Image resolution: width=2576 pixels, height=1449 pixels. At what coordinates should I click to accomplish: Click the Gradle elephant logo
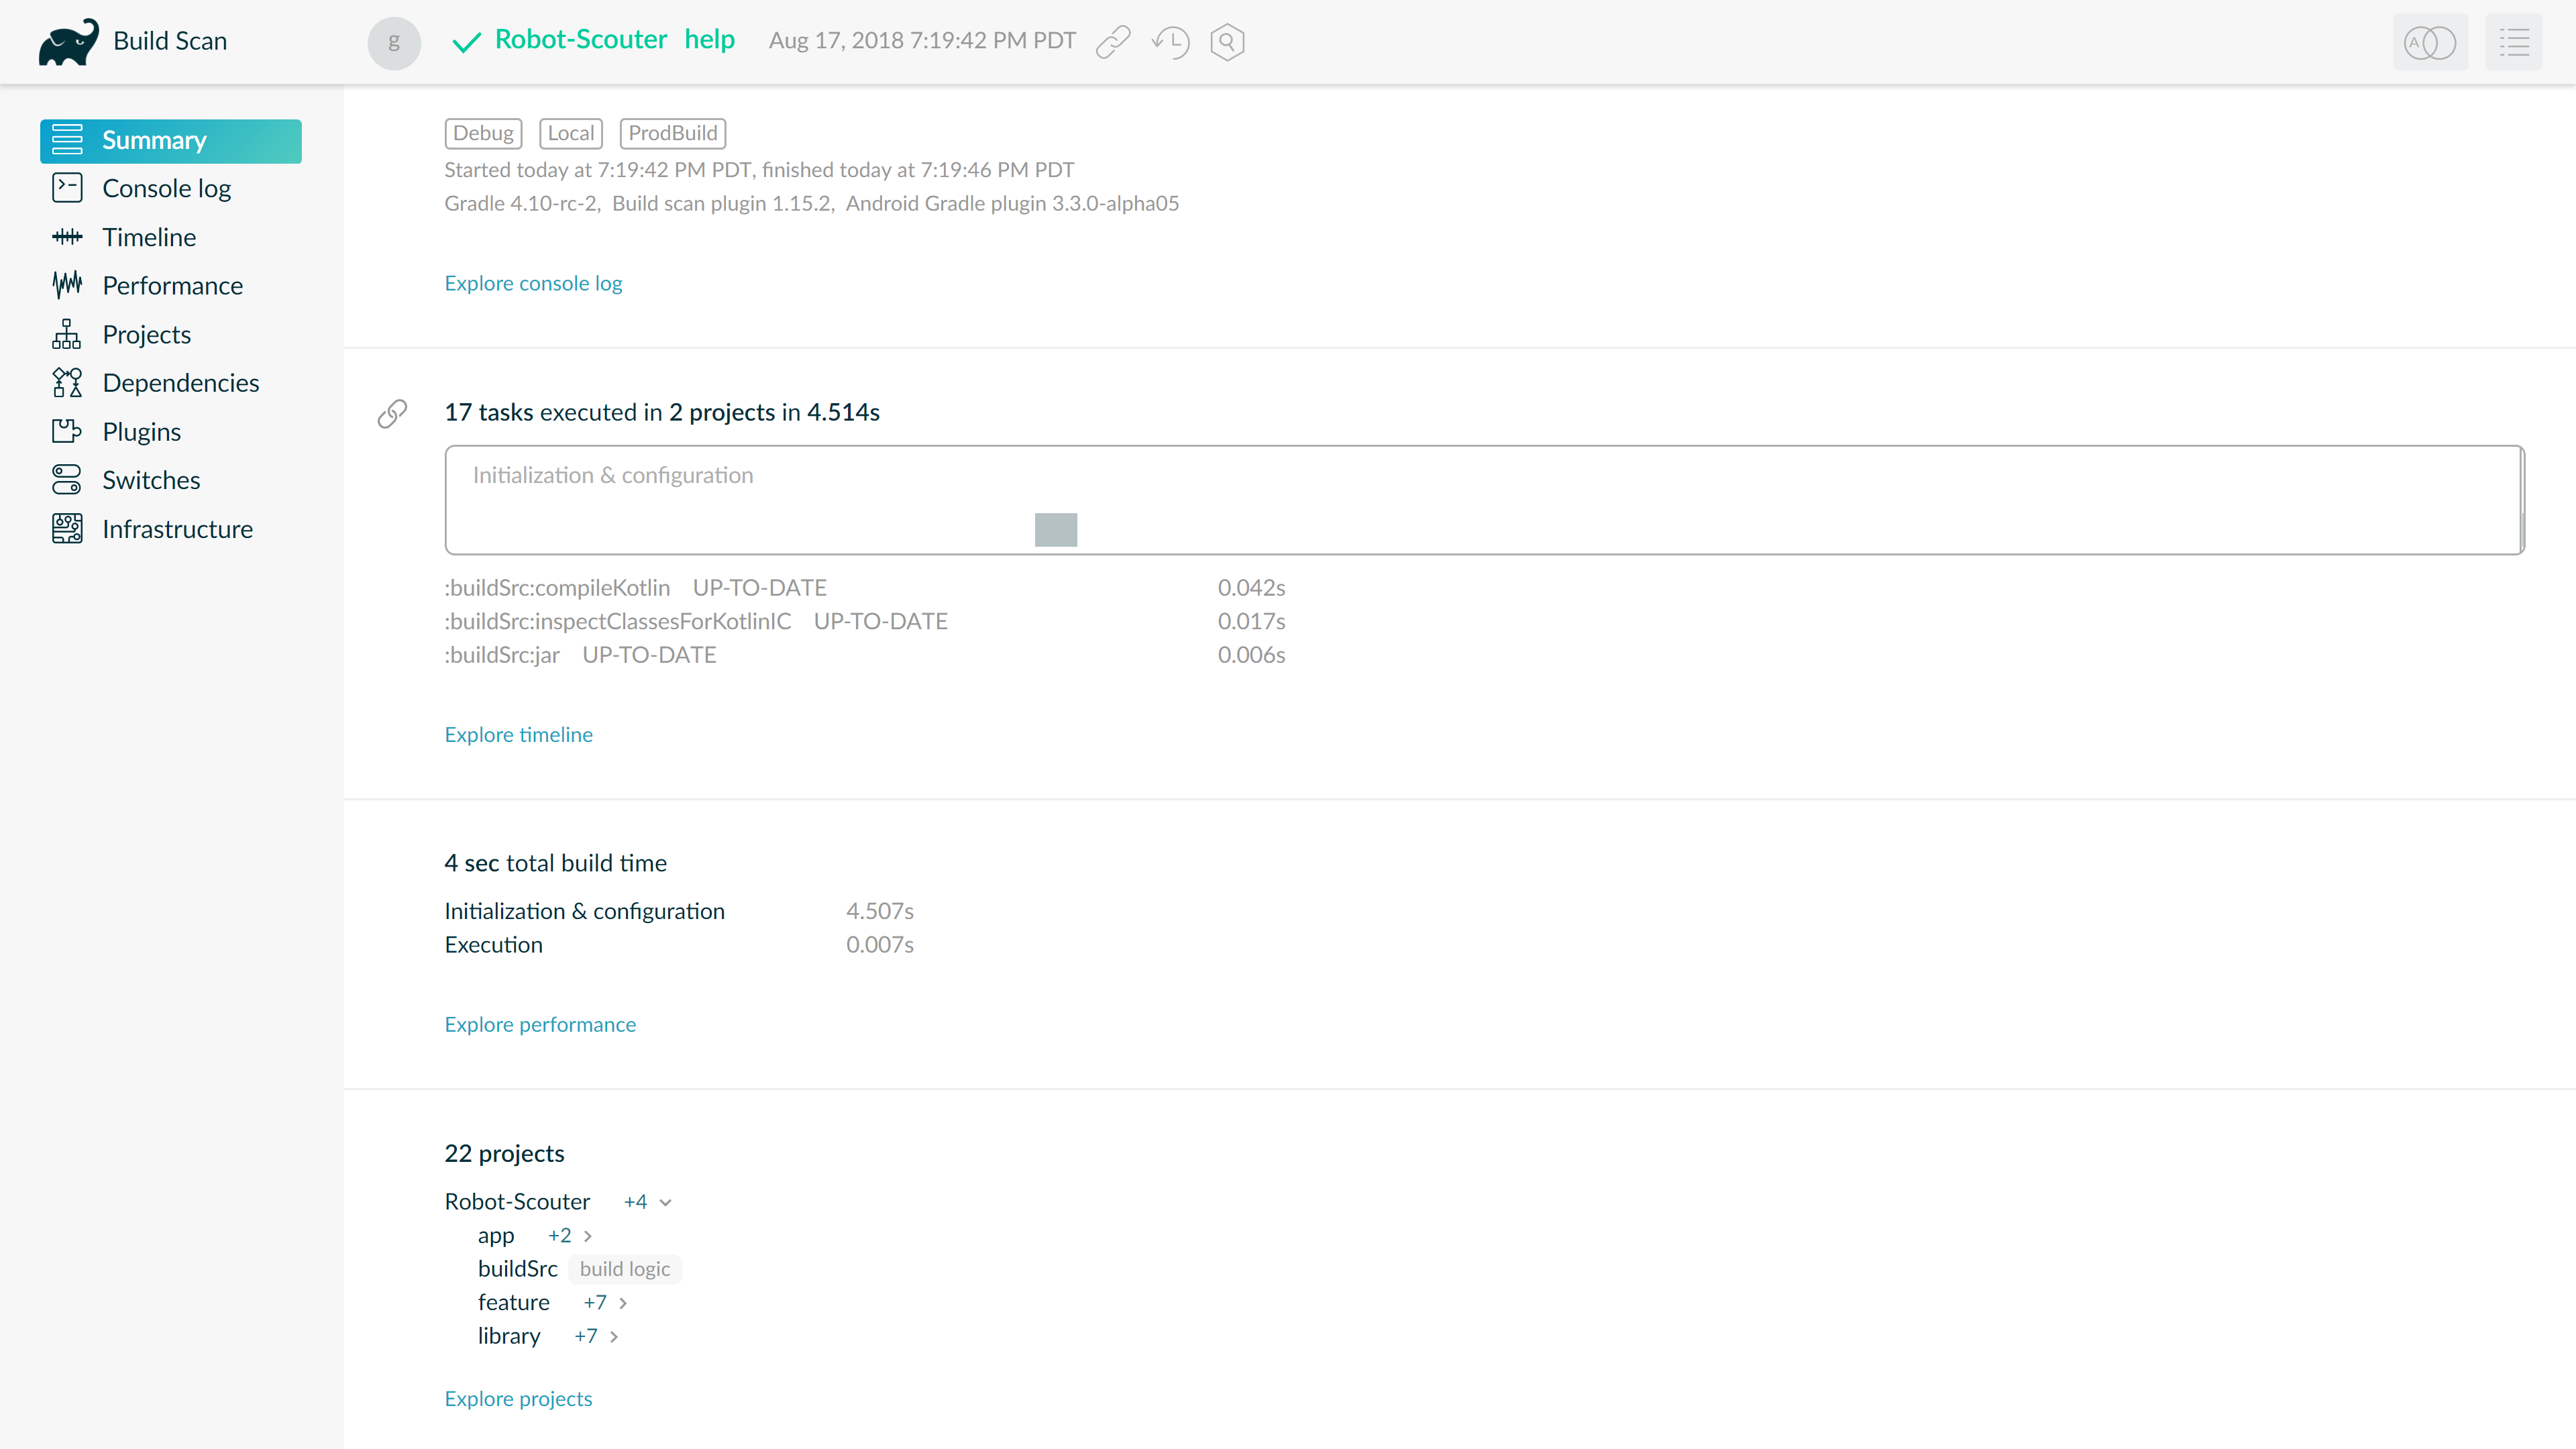68,42
